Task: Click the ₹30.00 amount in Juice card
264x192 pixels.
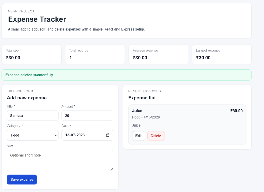Action: [236, 111]
